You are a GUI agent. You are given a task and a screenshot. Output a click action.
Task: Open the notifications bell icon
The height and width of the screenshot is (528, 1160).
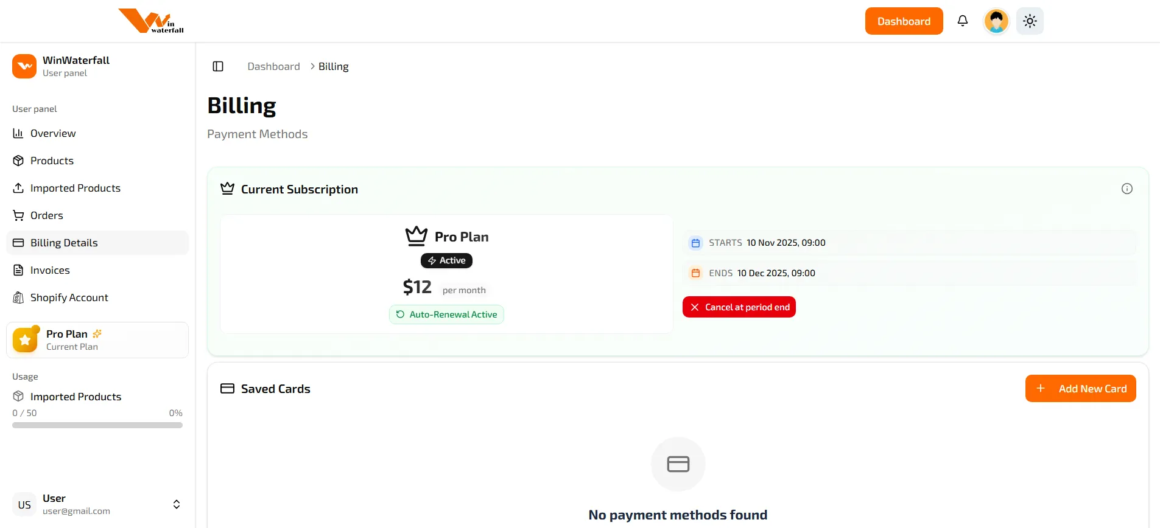[x=963, y=21]
